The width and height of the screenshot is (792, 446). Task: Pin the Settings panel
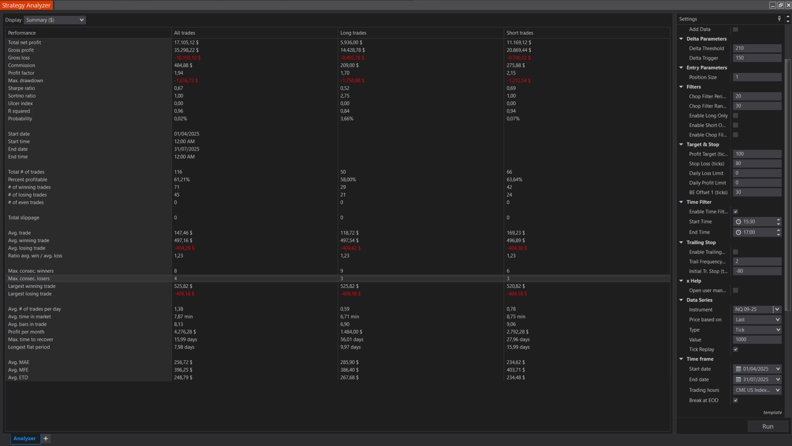[779, 19]
